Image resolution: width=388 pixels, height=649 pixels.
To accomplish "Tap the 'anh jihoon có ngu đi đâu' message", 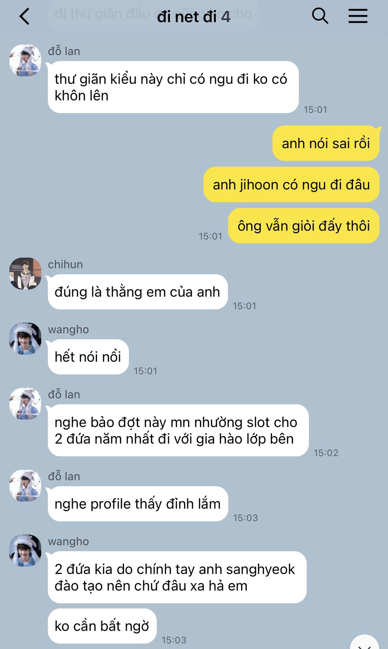I will click(x=291, y=185).
